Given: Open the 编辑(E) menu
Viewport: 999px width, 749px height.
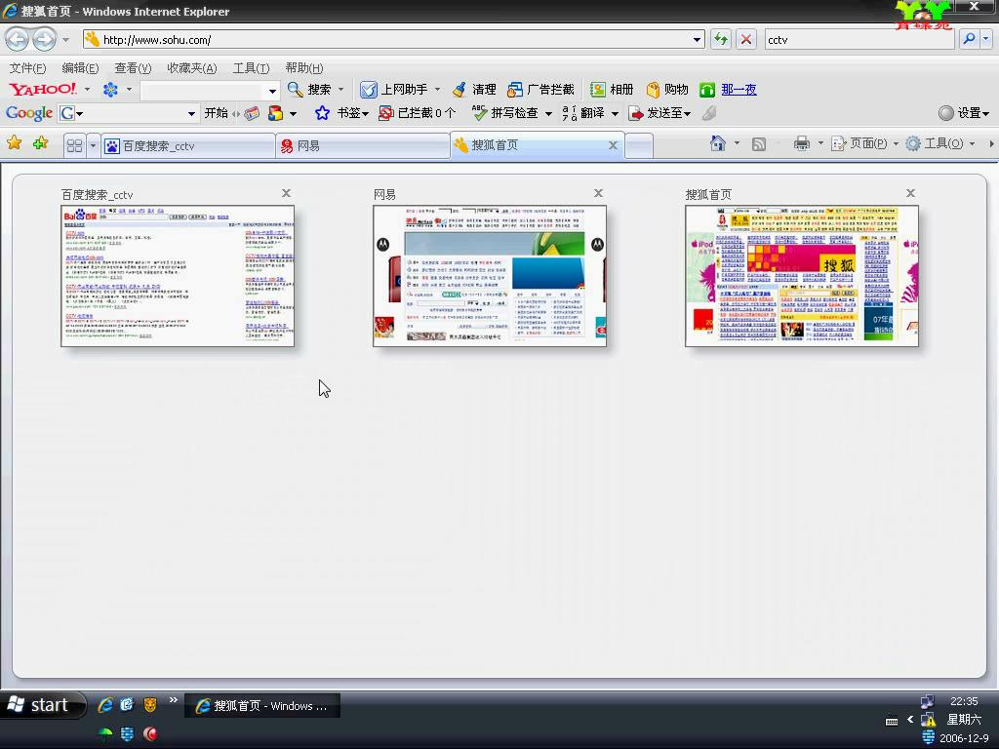Looking at the screenshot, I should [x=80, y=68].
